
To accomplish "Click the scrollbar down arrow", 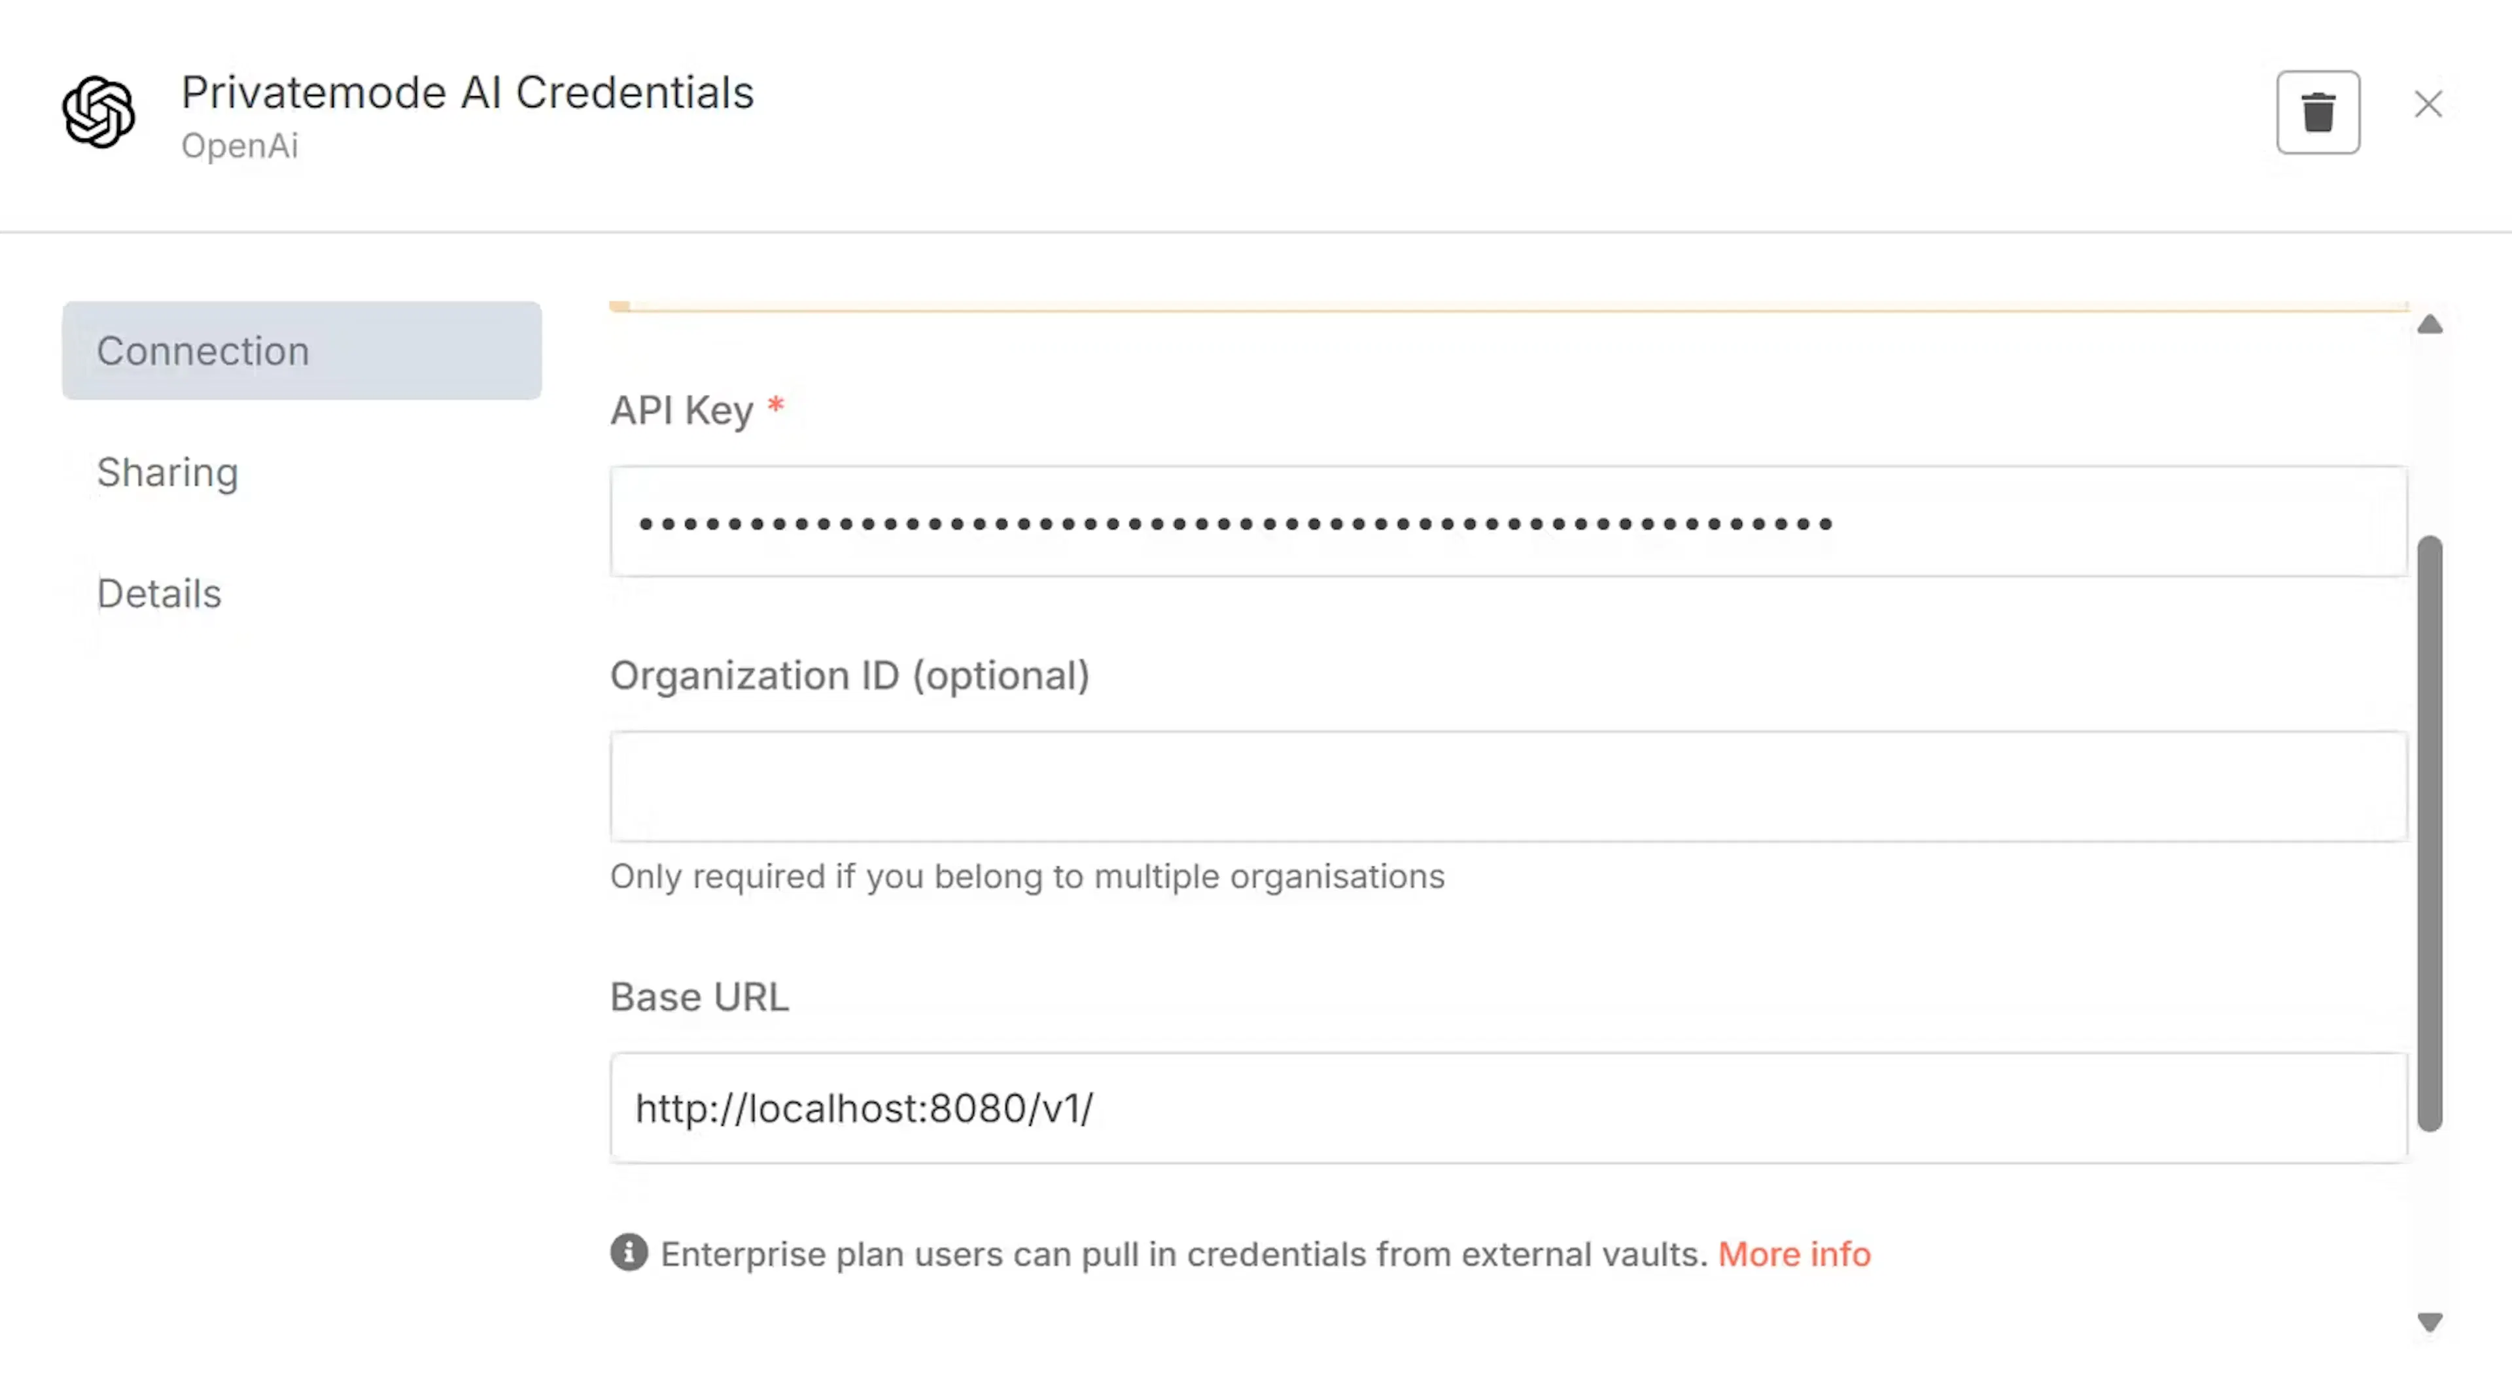I will point(2429,1322).
